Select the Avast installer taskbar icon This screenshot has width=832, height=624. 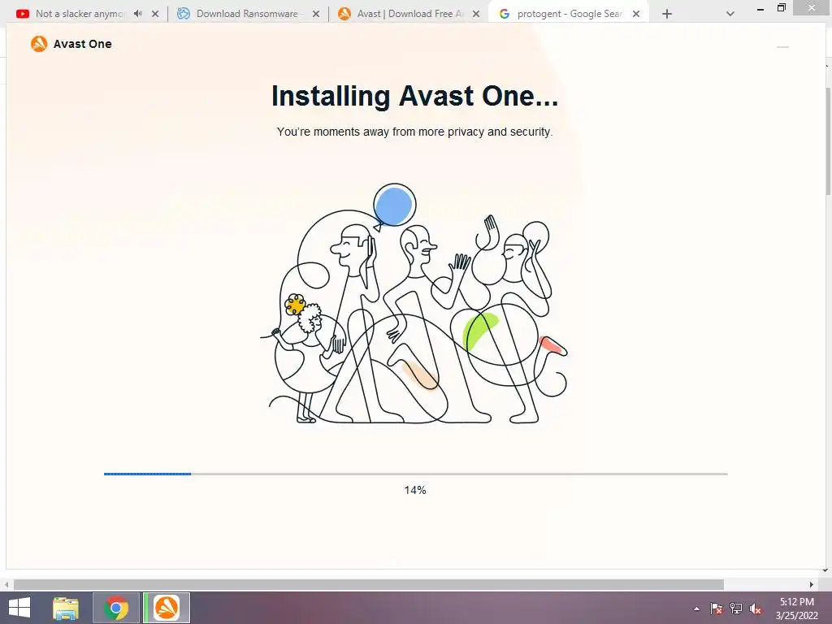[166, 608]
